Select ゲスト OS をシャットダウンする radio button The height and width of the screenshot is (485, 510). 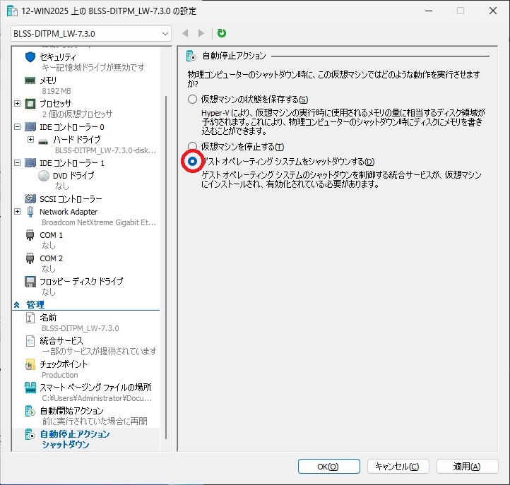point(193,161)
